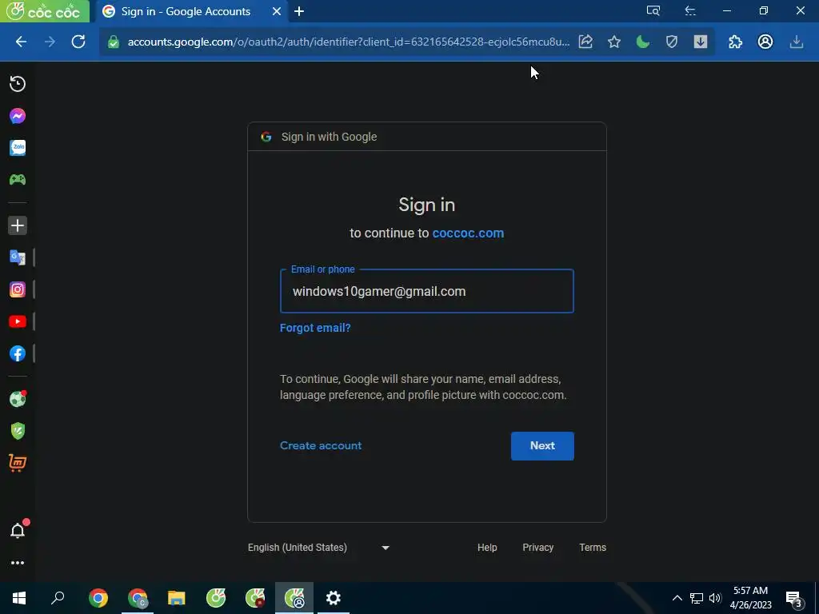Open the games controller sidebar icon

click(18, 180)
